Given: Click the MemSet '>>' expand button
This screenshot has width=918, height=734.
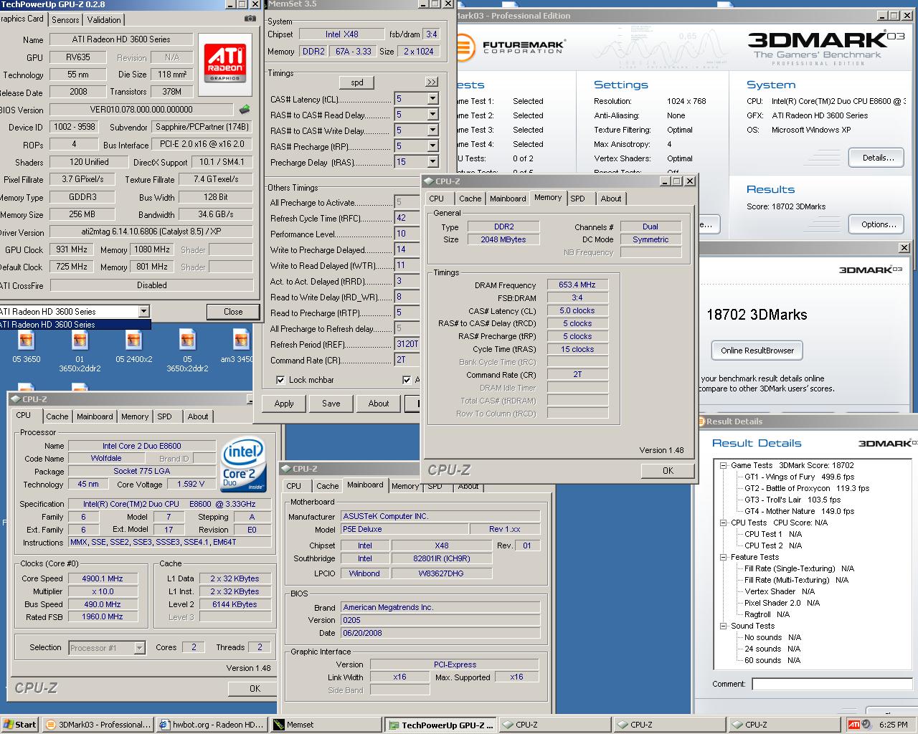Looking at the screenshot, I should click(x=431, y=82).
